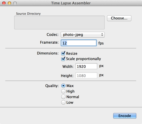
Task: Click inside the Source Directory path box
Action: point(59,23)
